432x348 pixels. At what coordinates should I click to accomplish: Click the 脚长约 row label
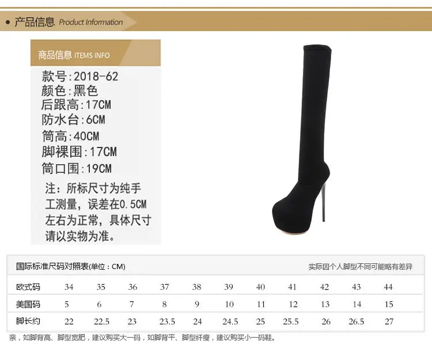pyautogui.click(x=28, y=321)
